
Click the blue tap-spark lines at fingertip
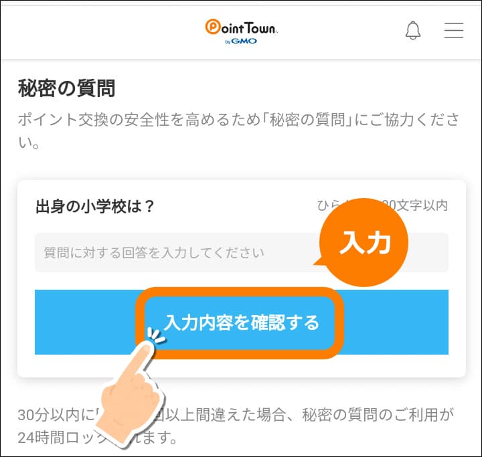(x=156, y=336)
